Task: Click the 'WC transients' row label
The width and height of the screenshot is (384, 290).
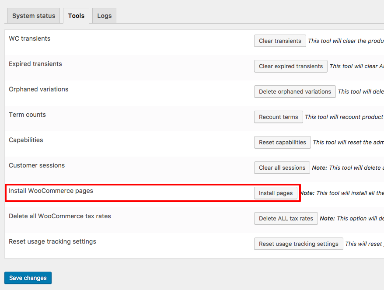Action: (29, 38)
